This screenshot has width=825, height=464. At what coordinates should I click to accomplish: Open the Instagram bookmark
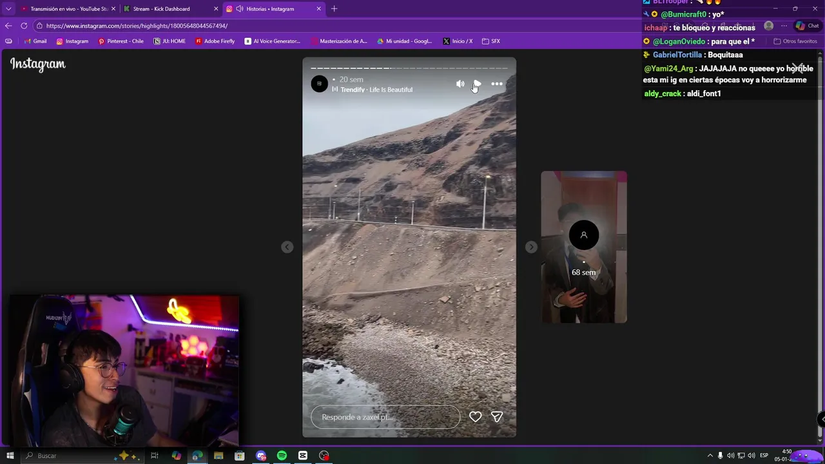pyautogui.click(x=72, y=41)
